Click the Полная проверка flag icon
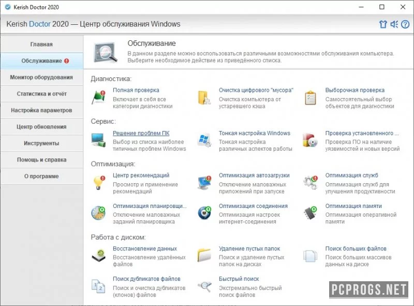The width and height of the screenshot is (414, 306). pyautogui.click(x=99, y=98)
